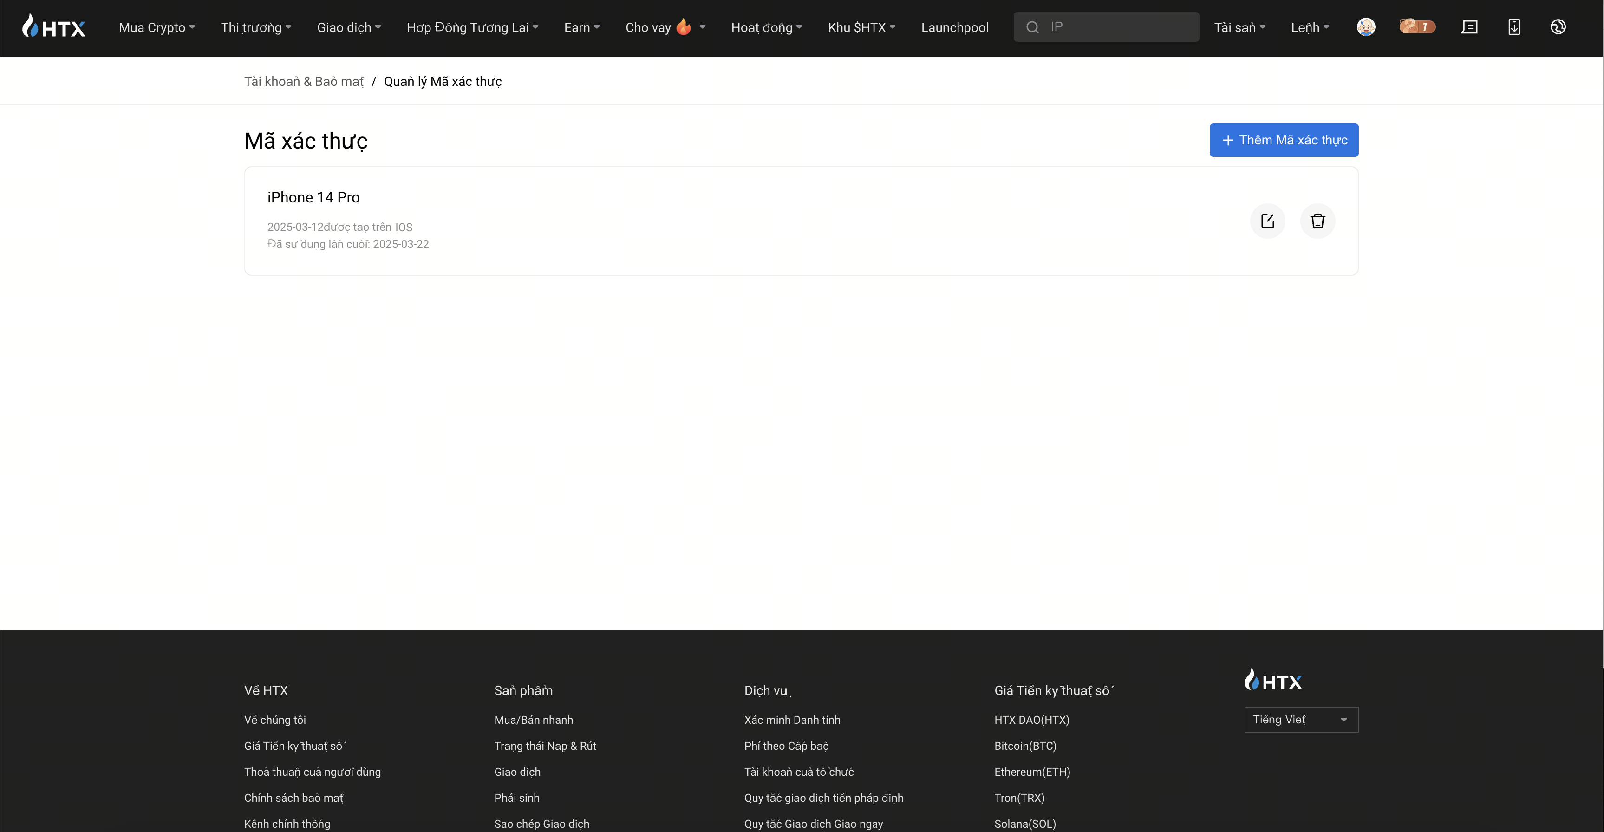Open the messages/notifications list icon
This screenshot has height=832, width=1604.
(1469, 27)
